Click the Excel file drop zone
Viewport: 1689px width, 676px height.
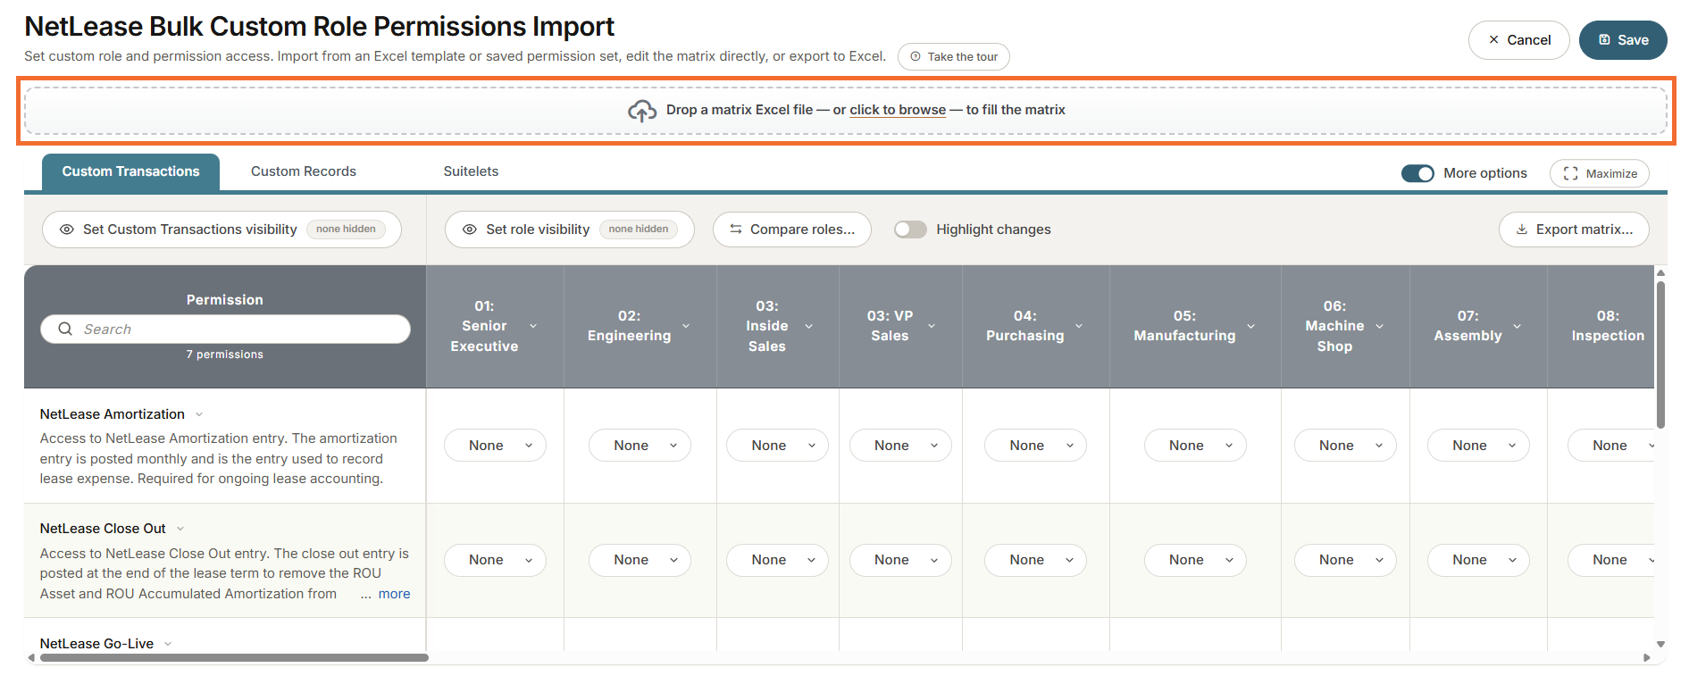846,111
